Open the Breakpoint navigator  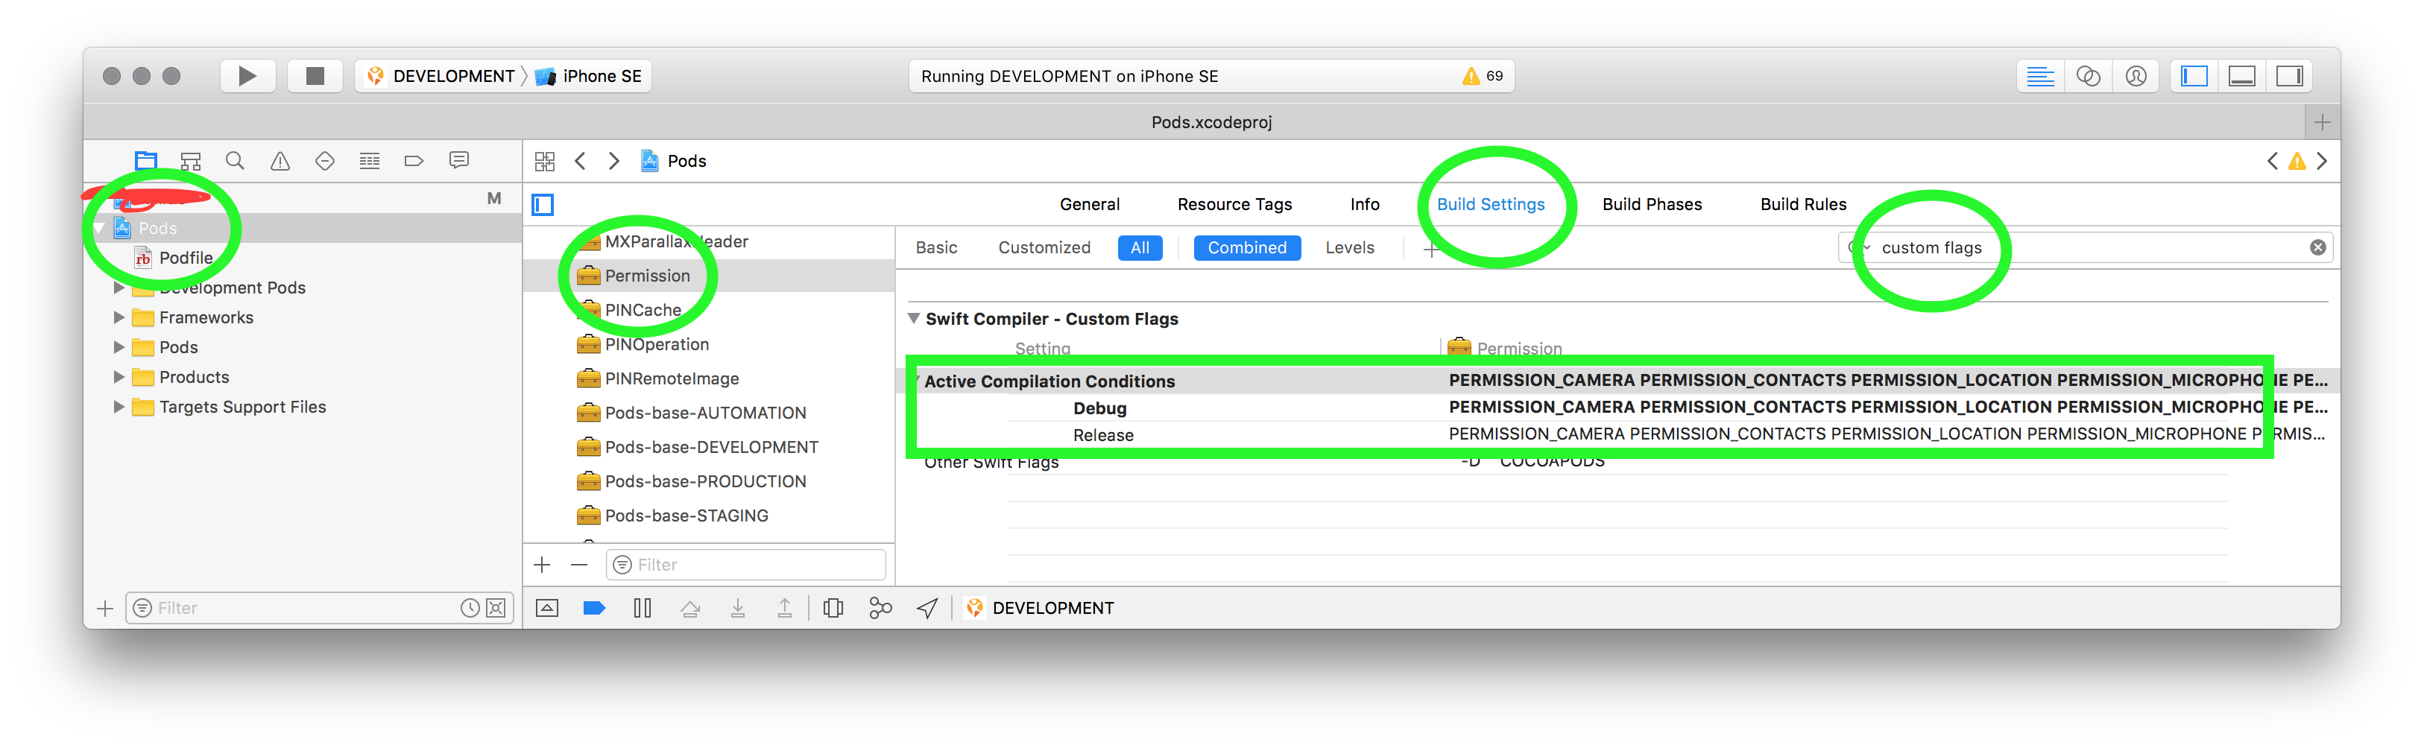coord(414,161)
